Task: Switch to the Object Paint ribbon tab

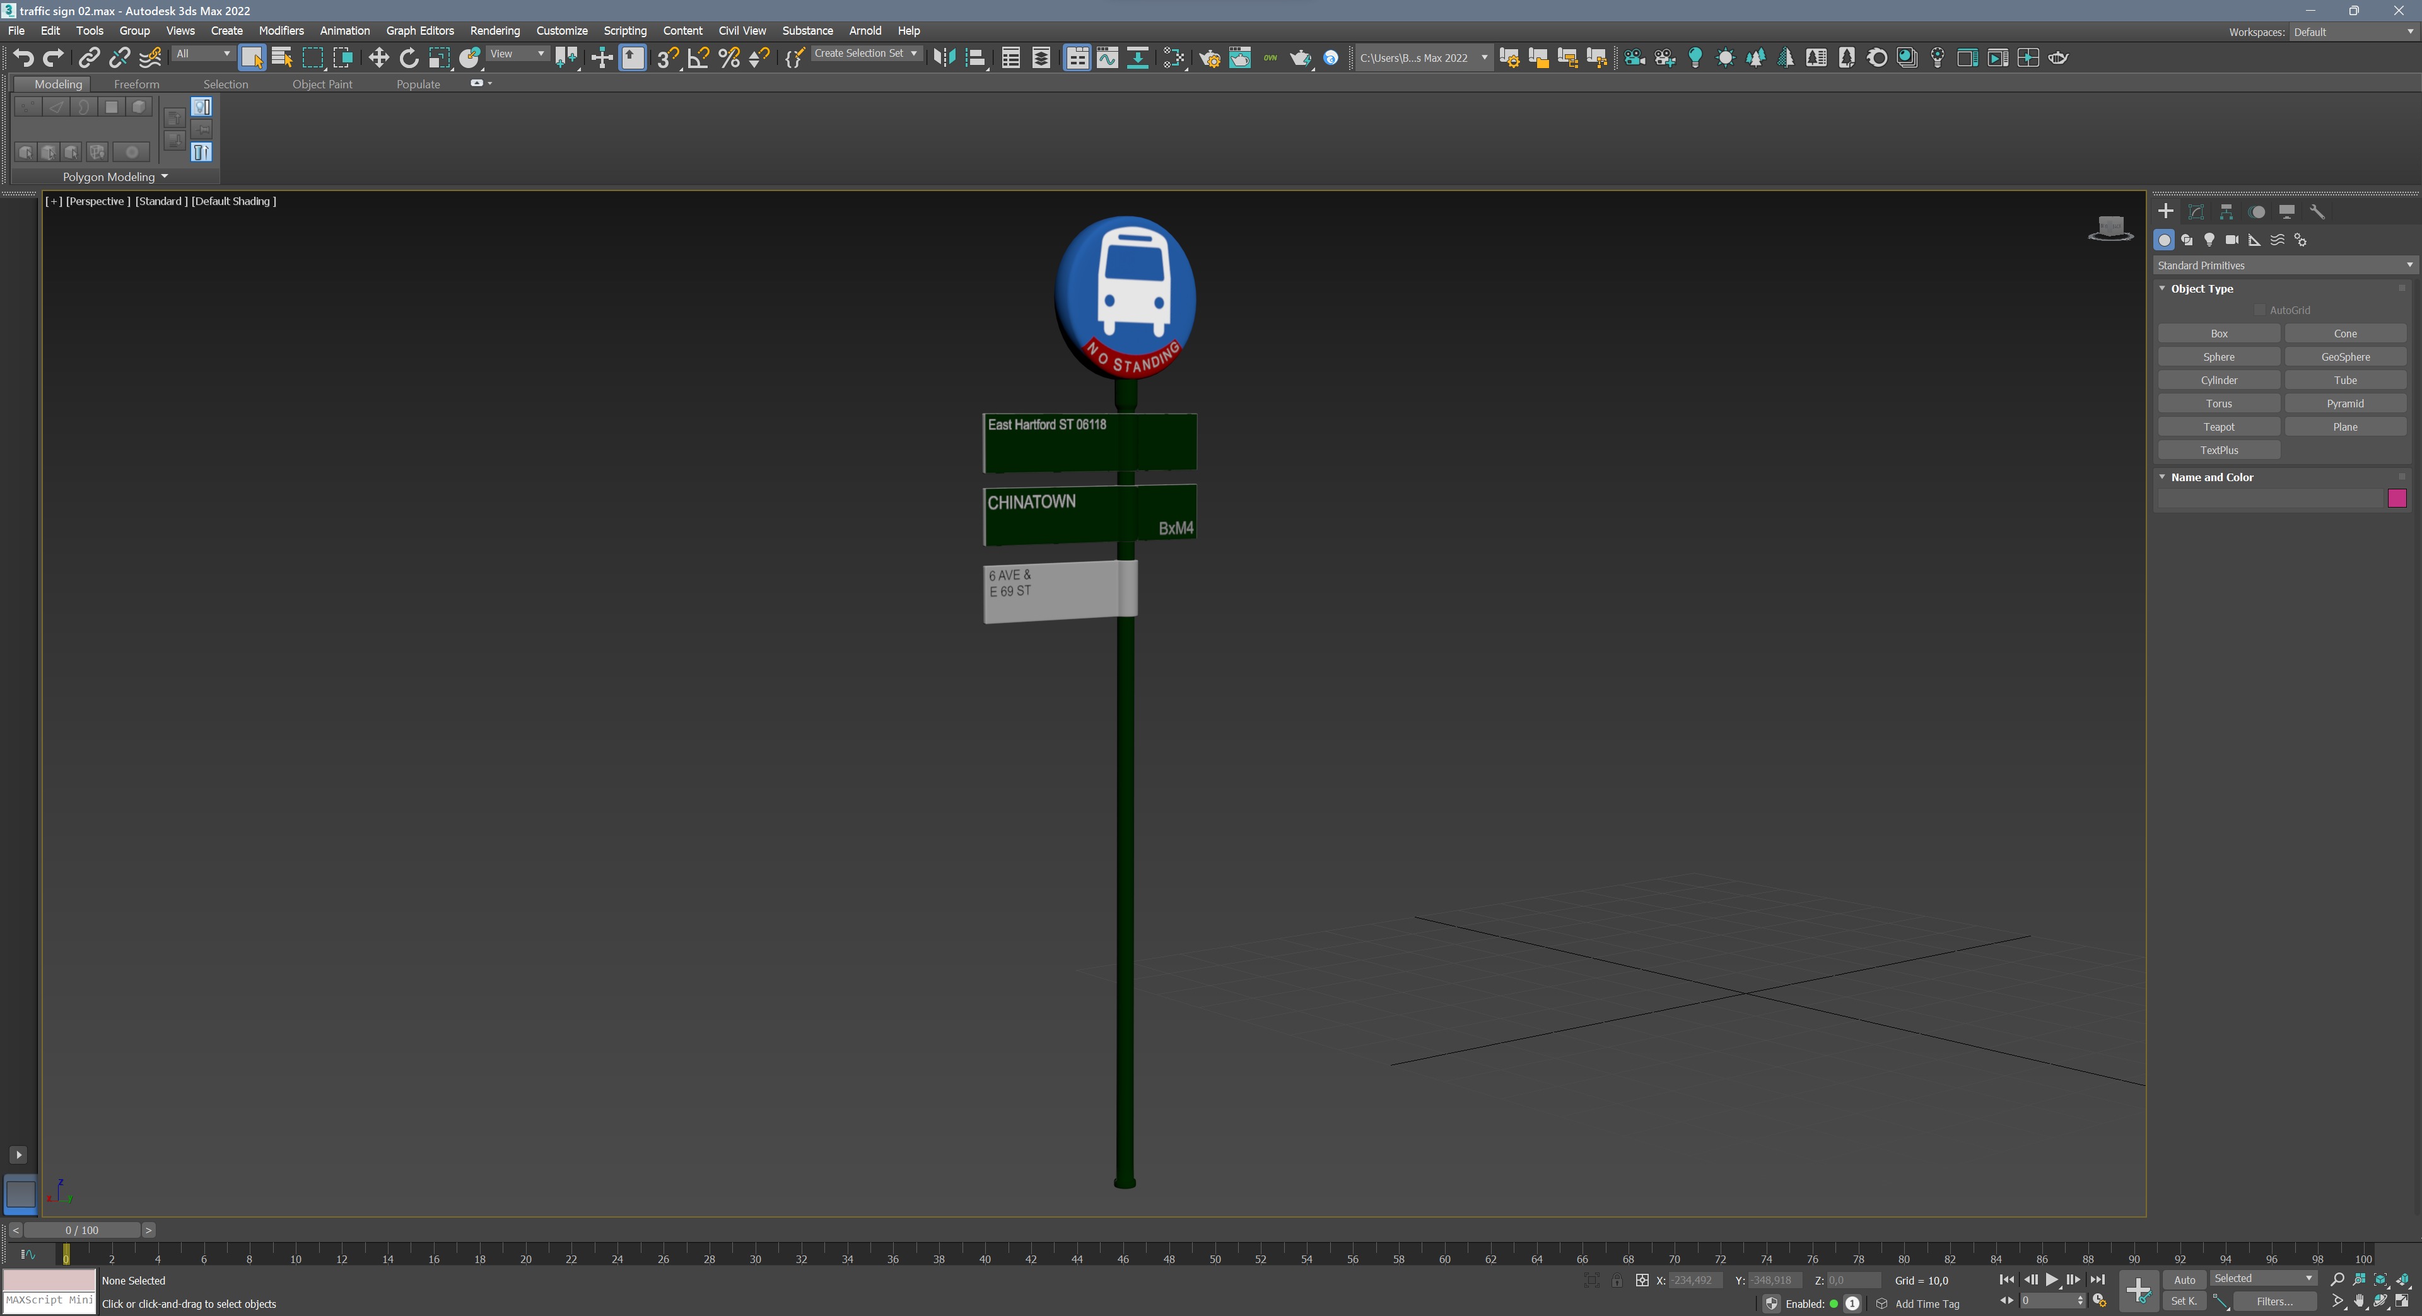Action: tap(322, 84)
